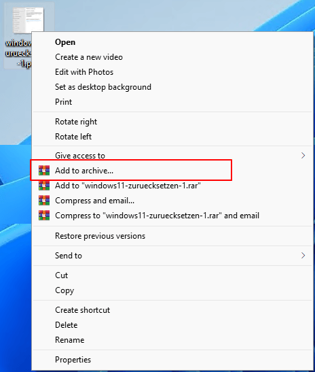315x372 pixels.
Task: Click the WinRAR icon beside Add to archive
Action: (44, 170)
